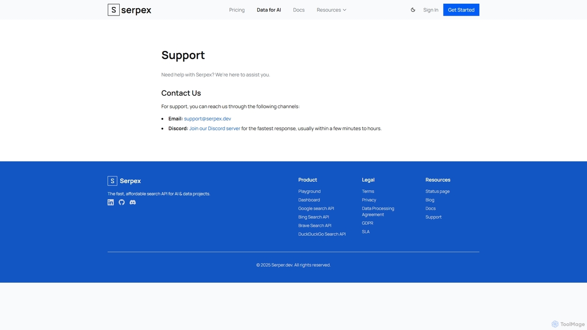Open Docs in the footer Resources
Viewport: 587px width, 330px height.
431,209
